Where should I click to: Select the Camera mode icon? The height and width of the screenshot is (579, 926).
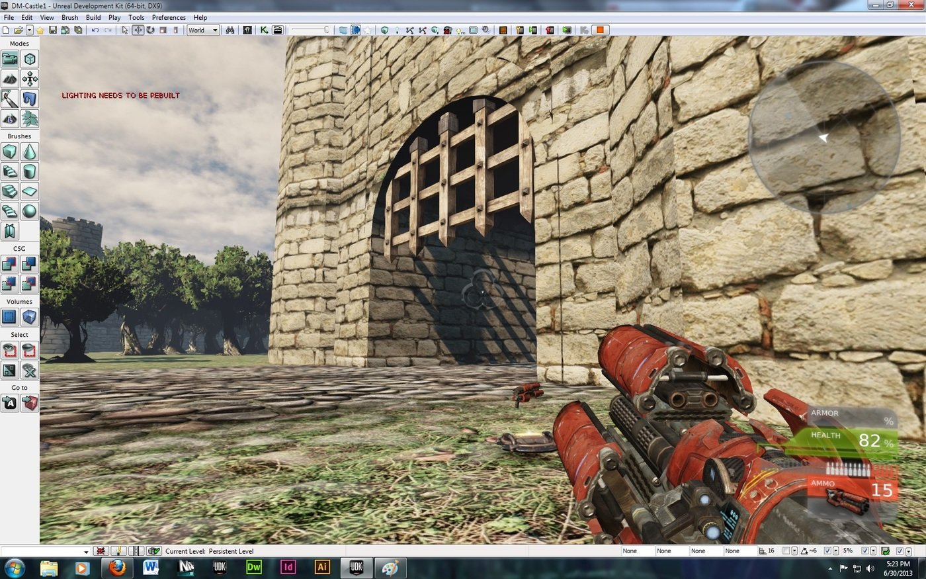10,60
